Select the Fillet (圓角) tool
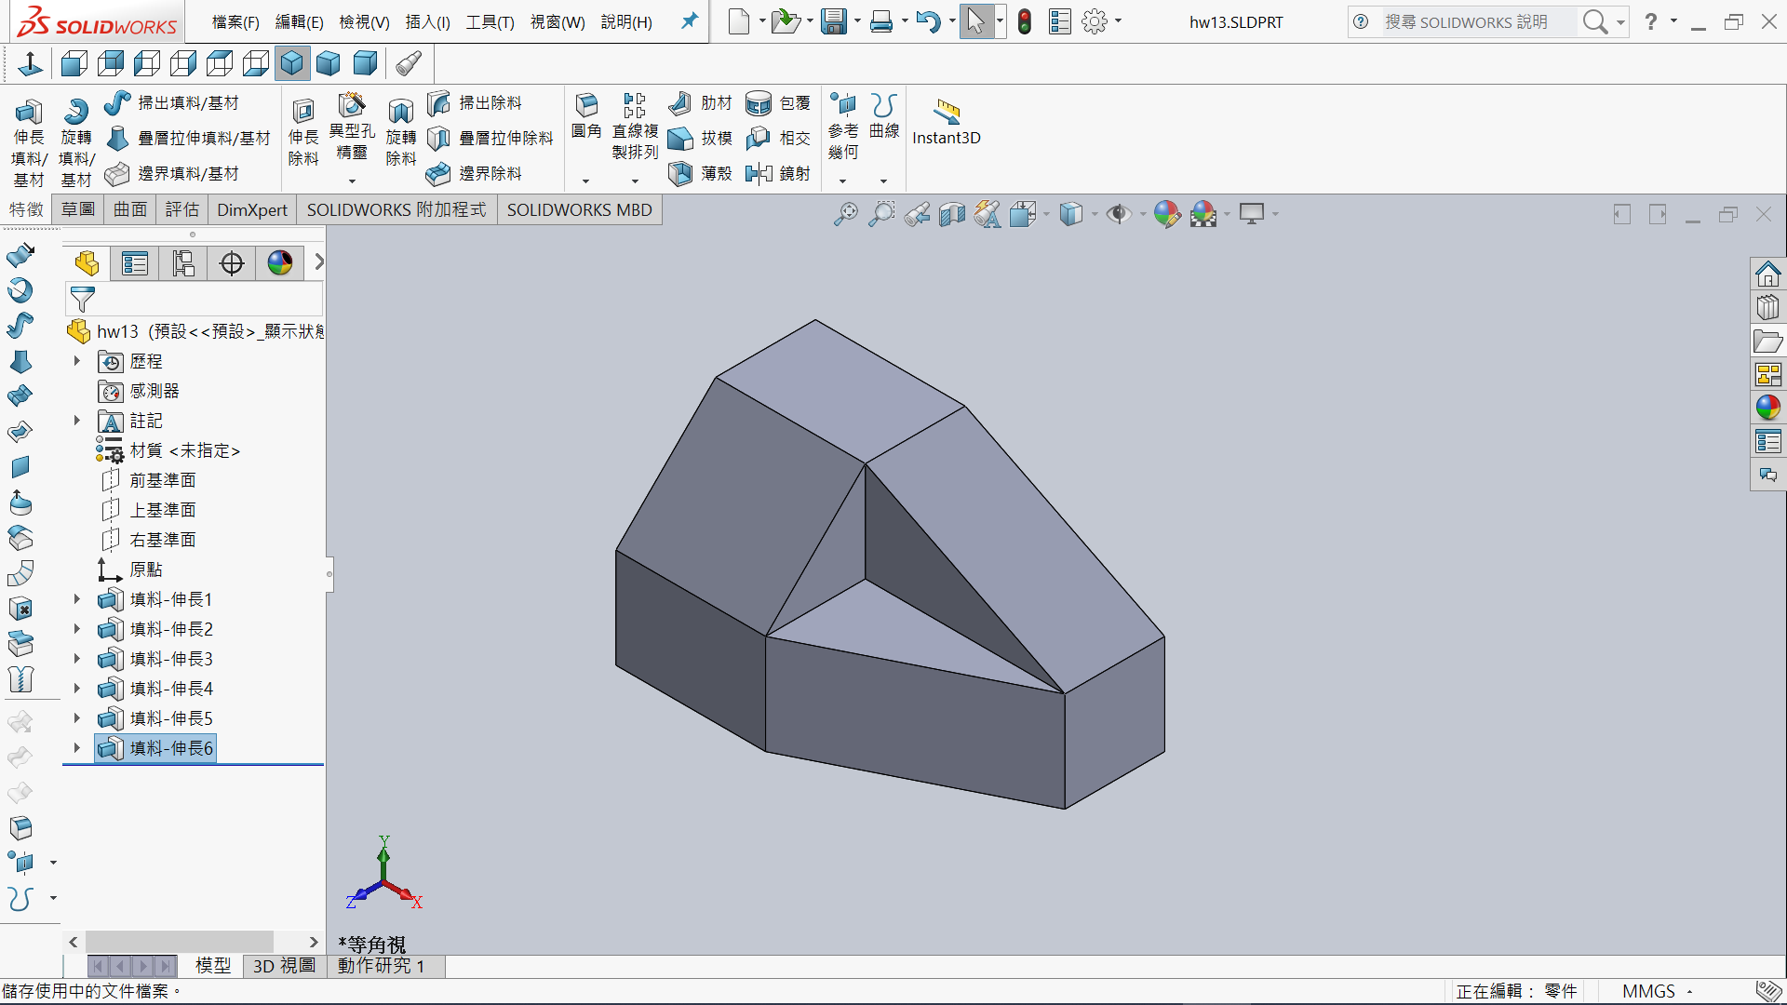 pyautogui.click(x=586, y=106)
